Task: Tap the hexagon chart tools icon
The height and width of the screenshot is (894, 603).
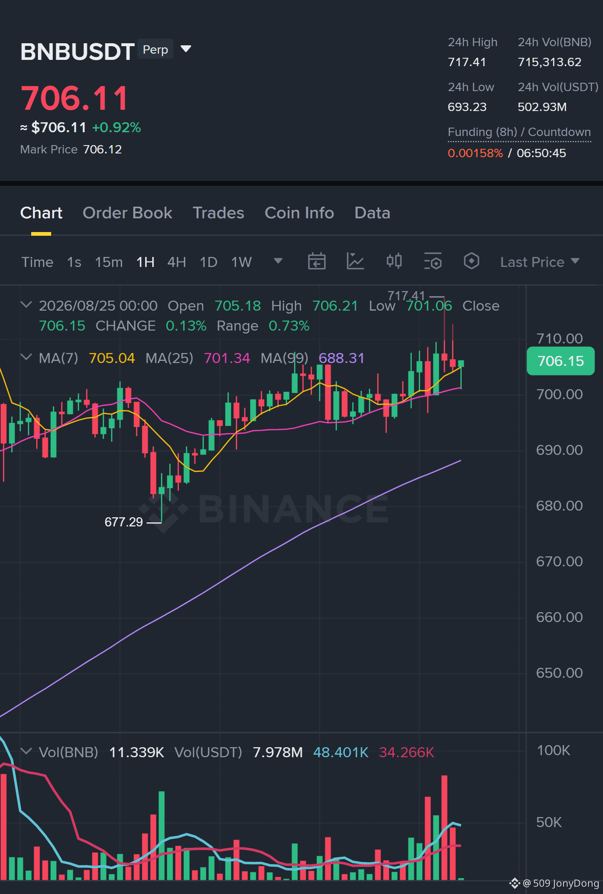Action: point(472,261)
